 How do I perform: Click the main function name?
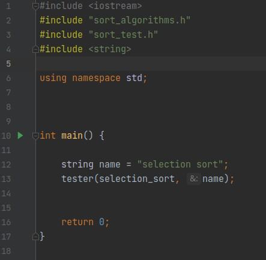tap(72, 136)
